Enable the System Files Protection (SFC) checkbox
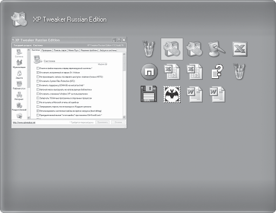Image resolution: width=276 pixels, height=213 pixels. pyautogui.click(x=38, y=81)
